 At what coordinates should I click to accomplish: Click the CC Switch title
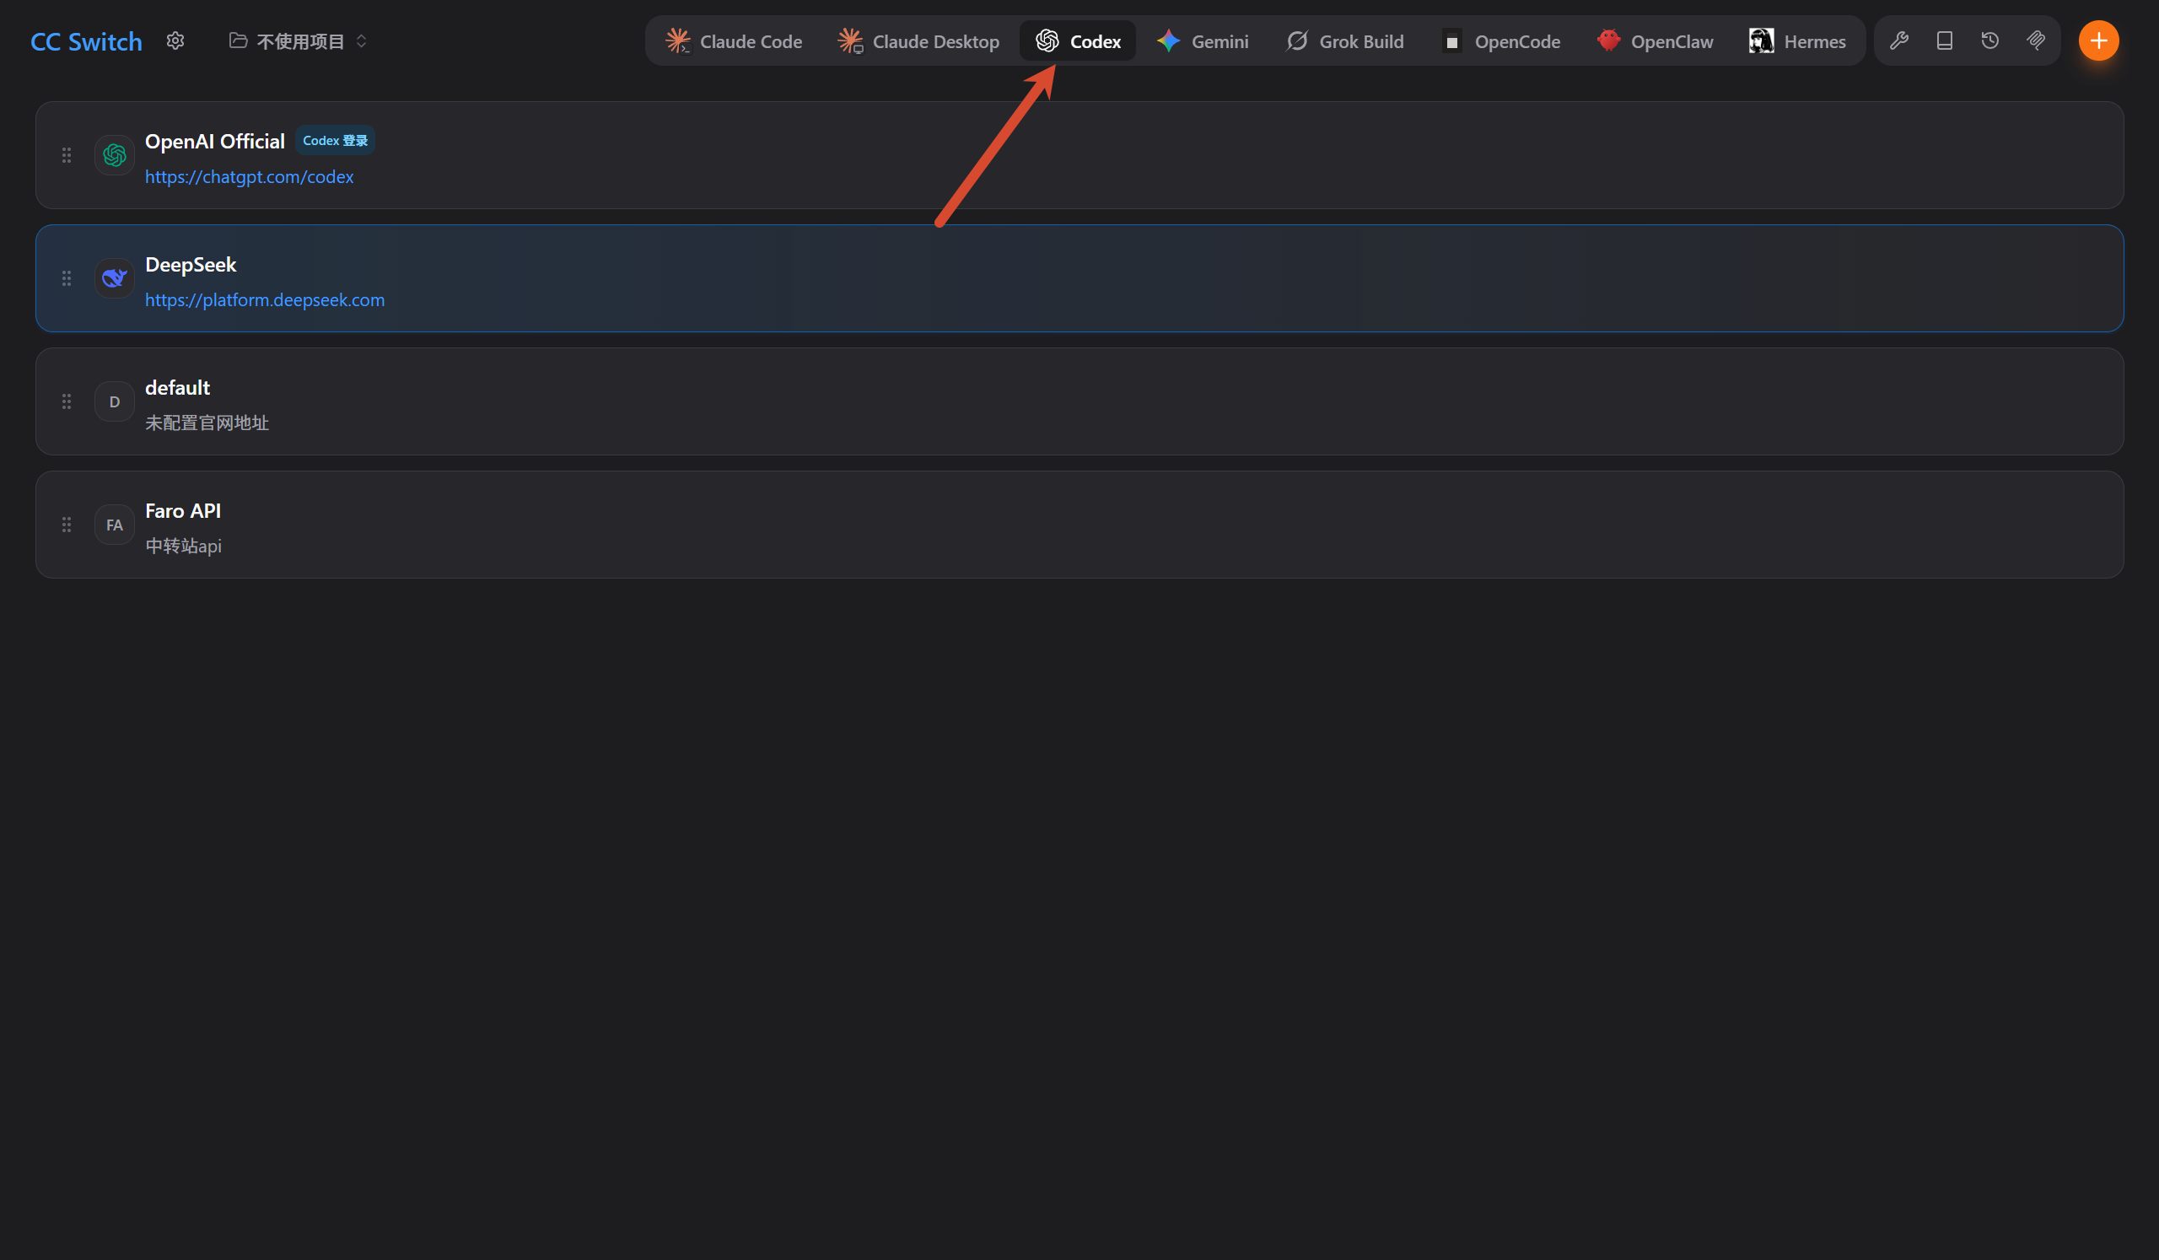87,41
